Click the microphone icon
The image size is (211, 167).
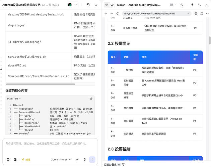coord(85,159)
